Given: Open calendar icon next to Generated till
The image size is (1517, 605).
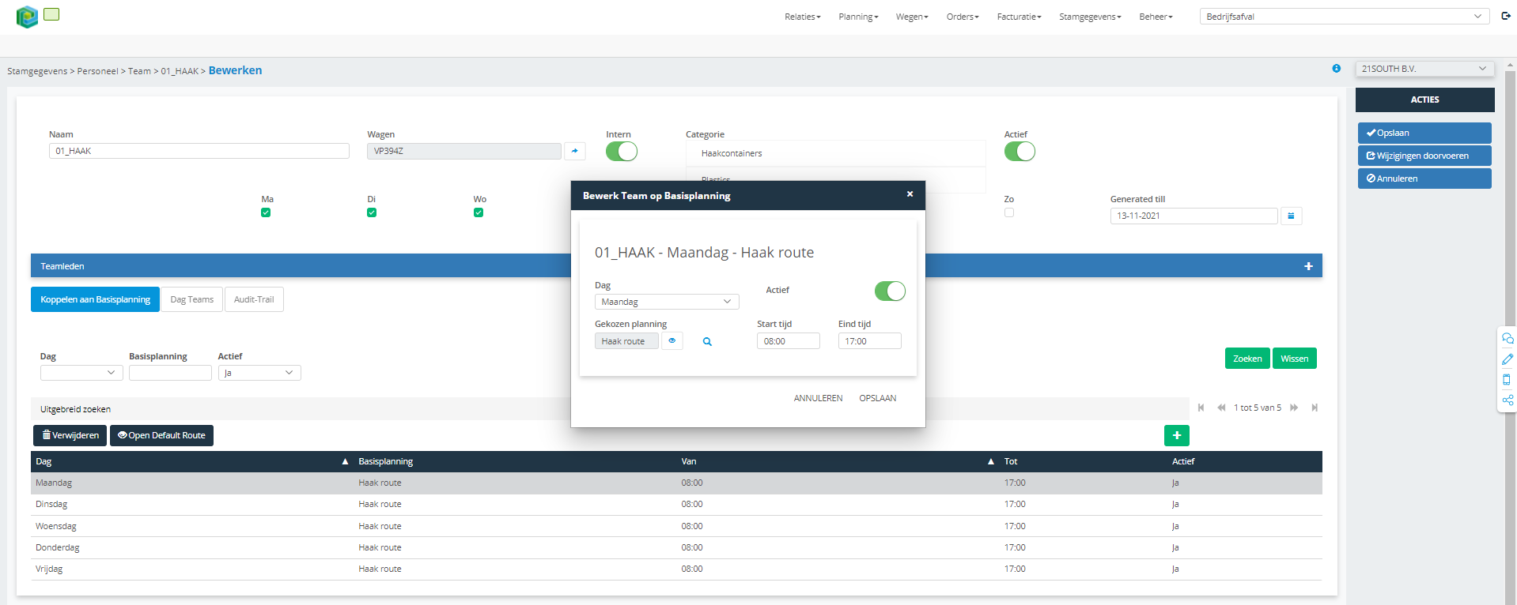Looking at the screenshot, I should 1292,216.
